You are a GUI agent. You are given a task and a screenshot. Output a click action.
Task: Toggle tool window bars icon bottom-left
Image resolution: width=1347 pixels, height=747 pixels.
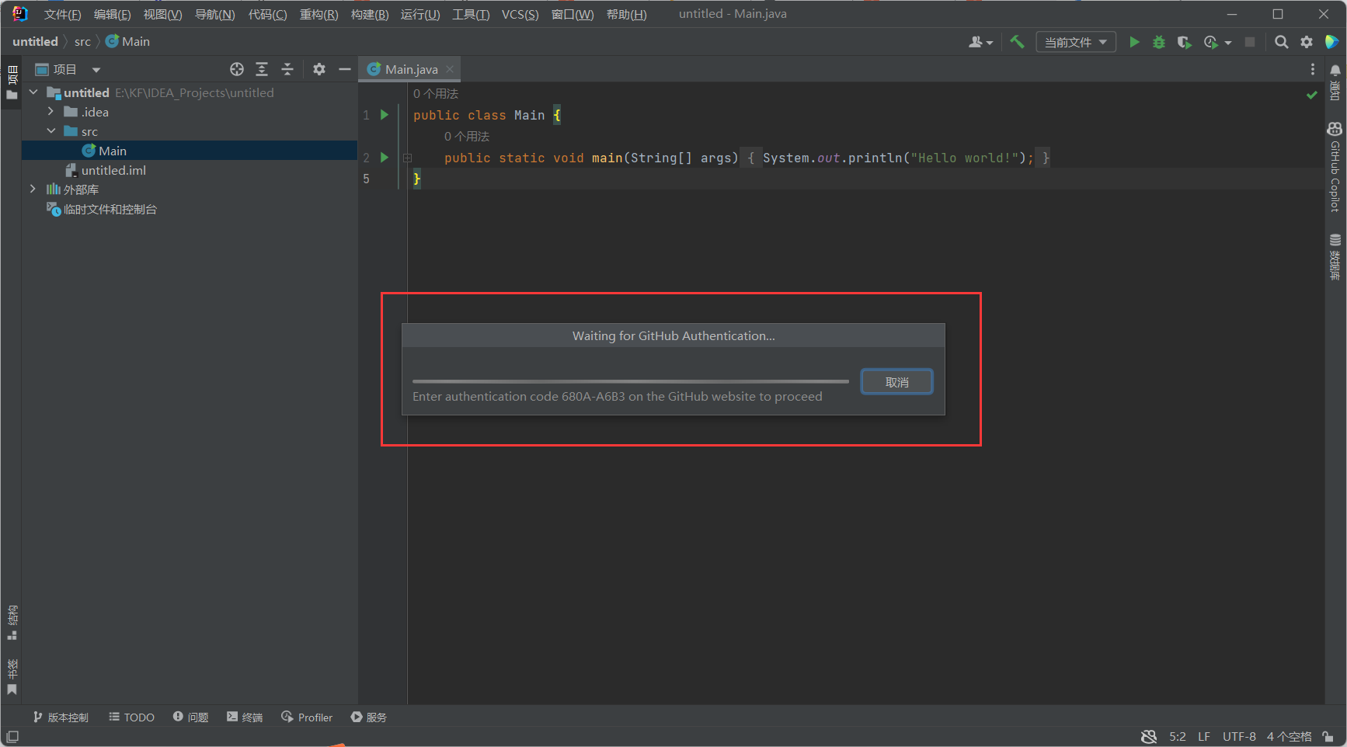(x=12, y=736)
